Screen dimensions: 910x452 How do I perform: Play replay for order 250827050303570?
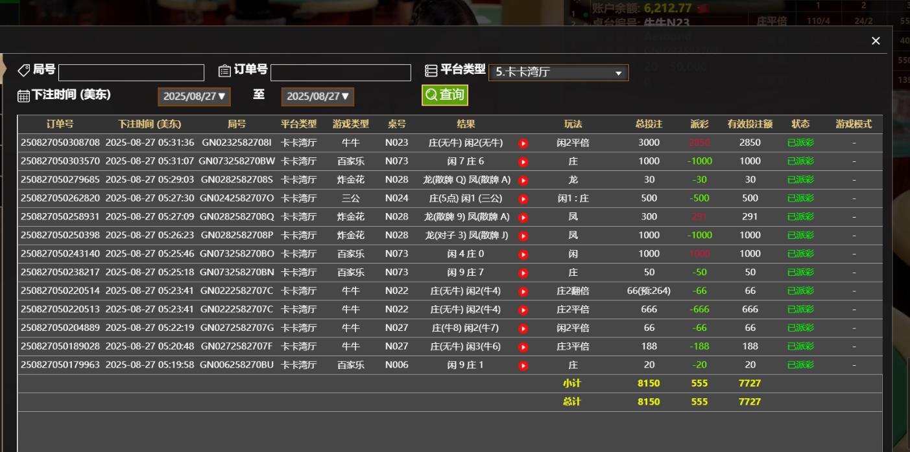(523, 162)
